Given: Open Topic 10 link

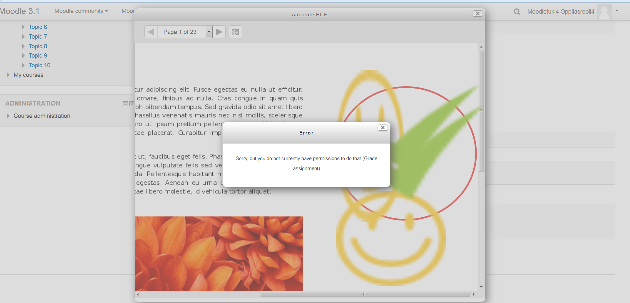Looking at the screenshot, I should (39, 65).
